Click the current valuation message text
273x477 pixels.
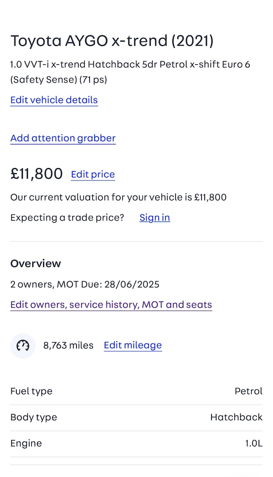tap(118, 197)
